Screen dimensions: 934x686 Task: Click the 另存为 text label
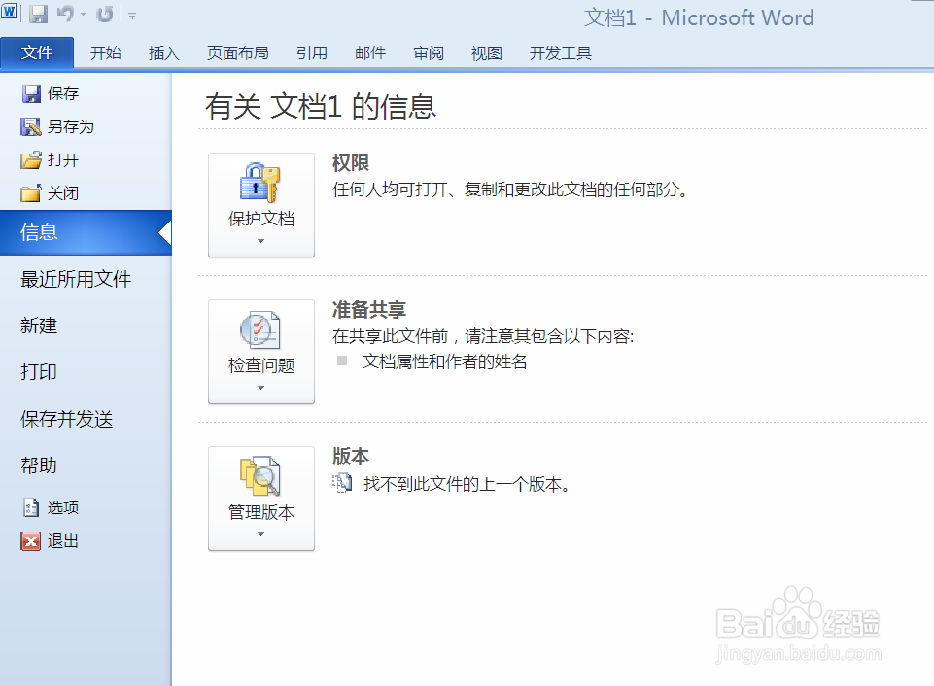coord(71,127)
